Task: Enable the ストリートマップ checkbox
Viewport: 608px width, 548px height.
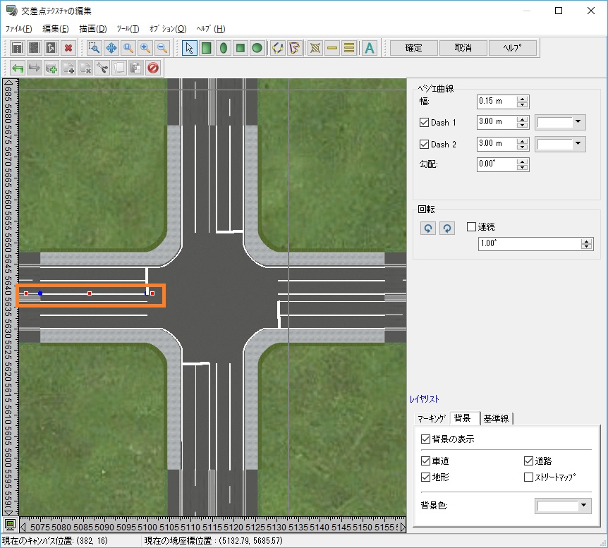Action: (x=529, y=477)
